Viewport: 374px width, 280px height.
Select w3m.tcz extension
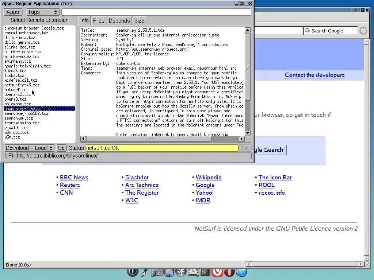(39, 137)
